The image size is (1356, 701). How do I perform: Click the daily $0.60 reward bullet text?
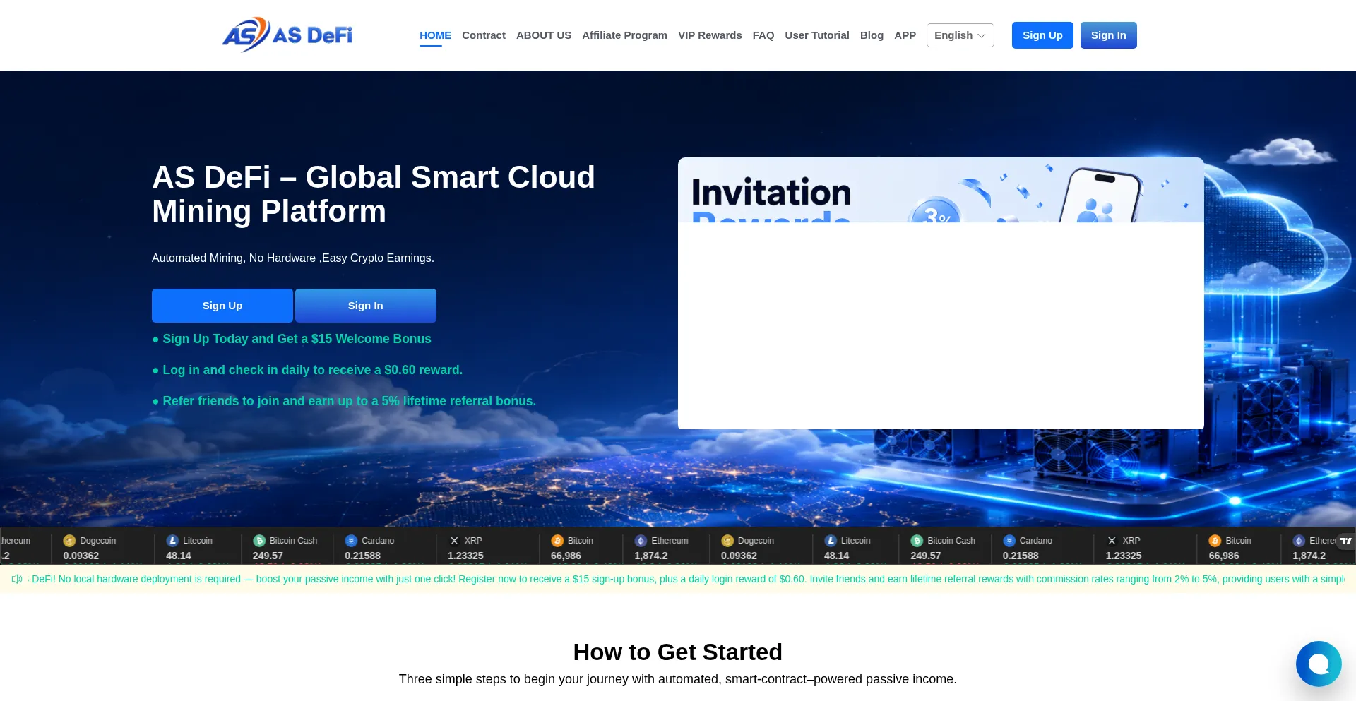click(307, 370)
